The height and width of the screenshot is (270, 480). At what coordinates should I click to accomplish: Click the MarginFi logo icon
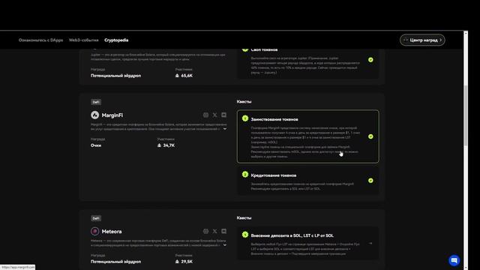(x=95, y=115)
